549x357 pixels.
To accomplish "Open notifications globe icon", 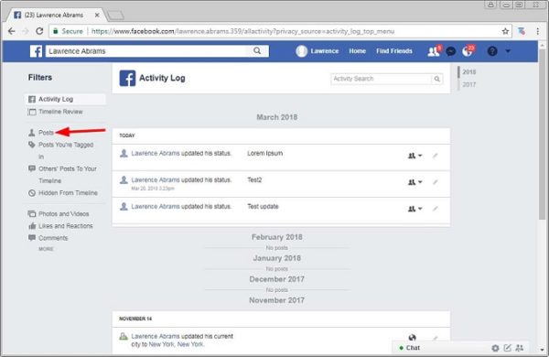I will point(468,51).
